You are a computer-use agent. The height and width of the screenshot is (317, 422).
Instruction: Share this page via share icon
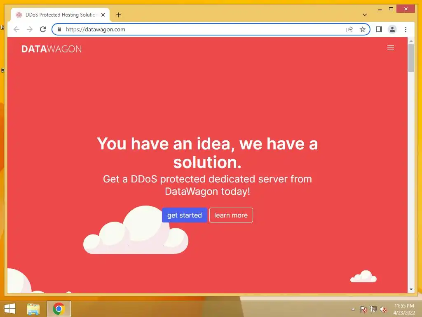click(x=349, y=29)
